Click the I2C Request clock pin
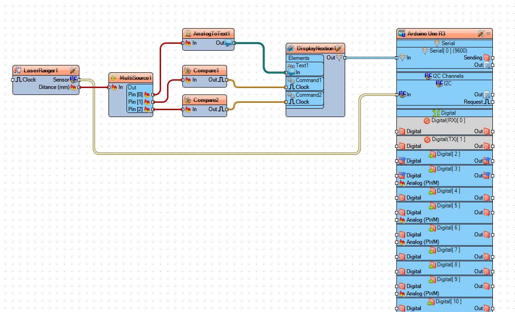Viewport: 515px width, 312px height. tap(487, 102)
